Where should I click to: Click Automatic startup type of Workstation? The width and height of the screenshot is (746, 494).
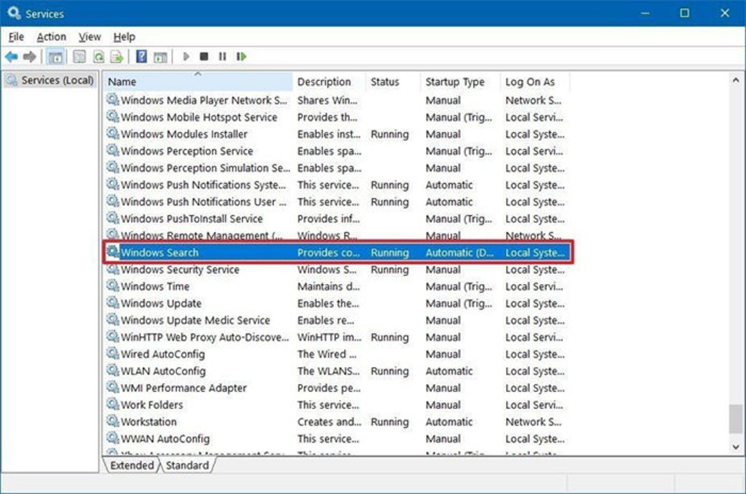[x=449, y=422]
